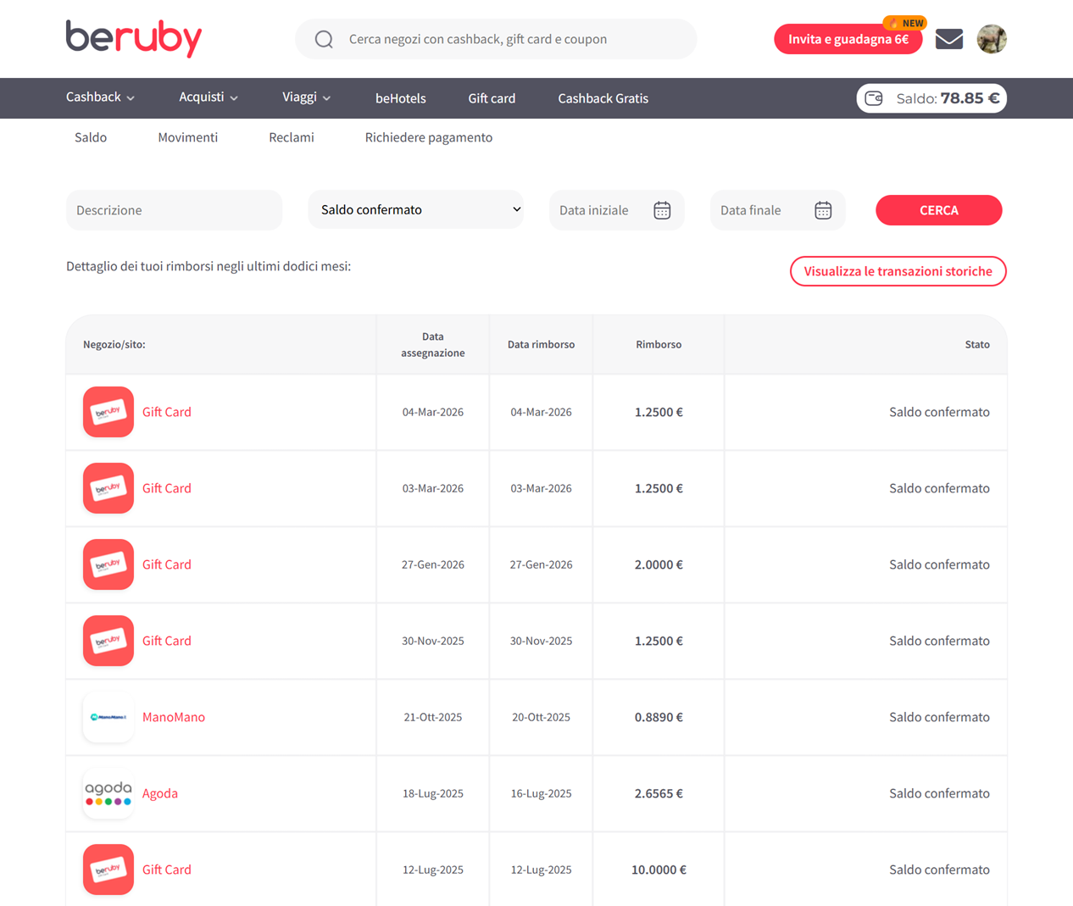Click the Data assegnazione column header
The image size is (1073, 906).
coord(433,344)
